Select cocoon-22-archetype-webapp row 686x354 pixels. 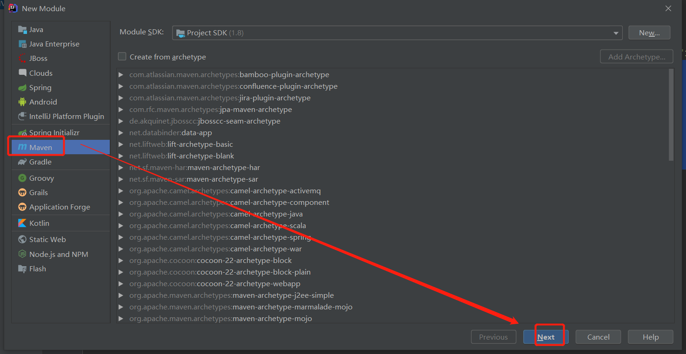click(393, 284)
